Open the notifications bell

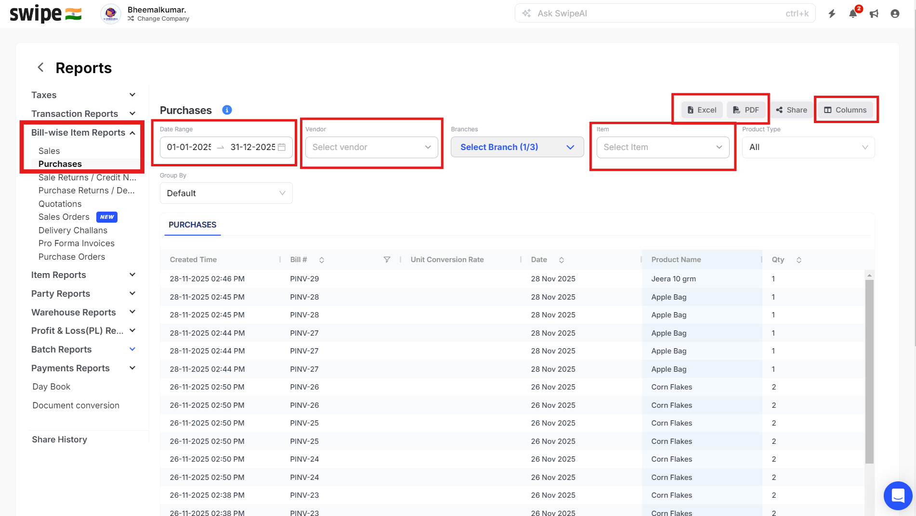click(x=853, y=13)
